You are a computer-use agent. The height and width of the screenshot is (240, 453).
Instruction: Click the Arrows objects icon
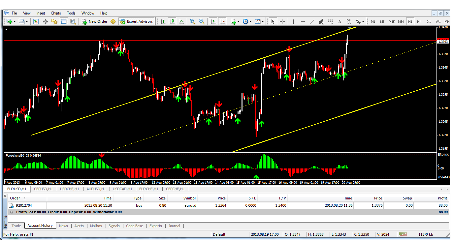[x=358, y=21]
